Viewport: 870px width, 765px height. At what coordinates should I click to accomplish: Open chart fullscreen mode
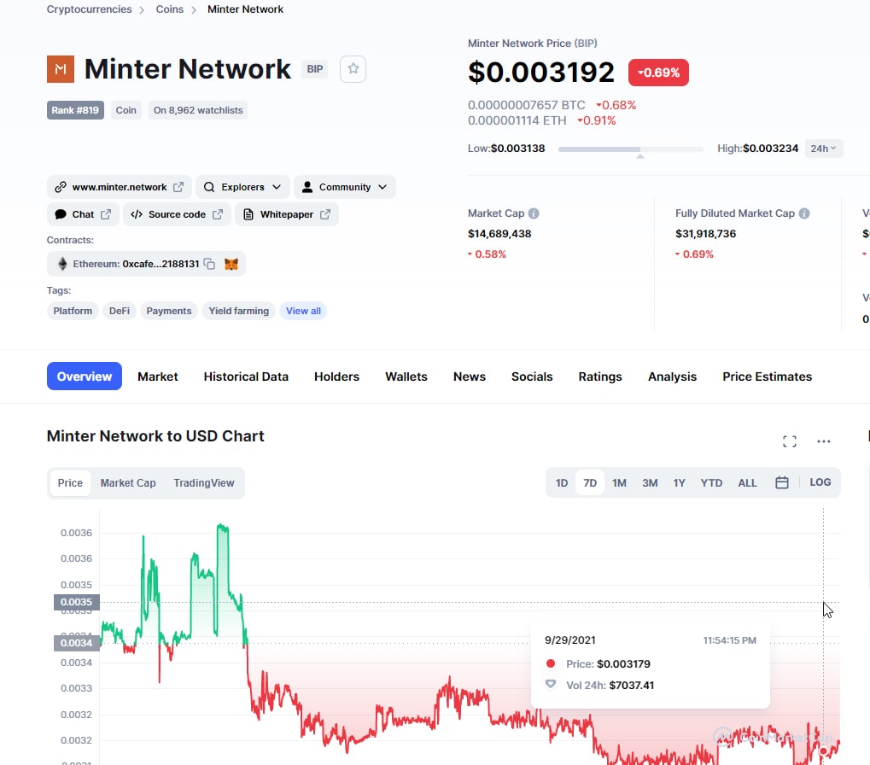coord(790,441)
